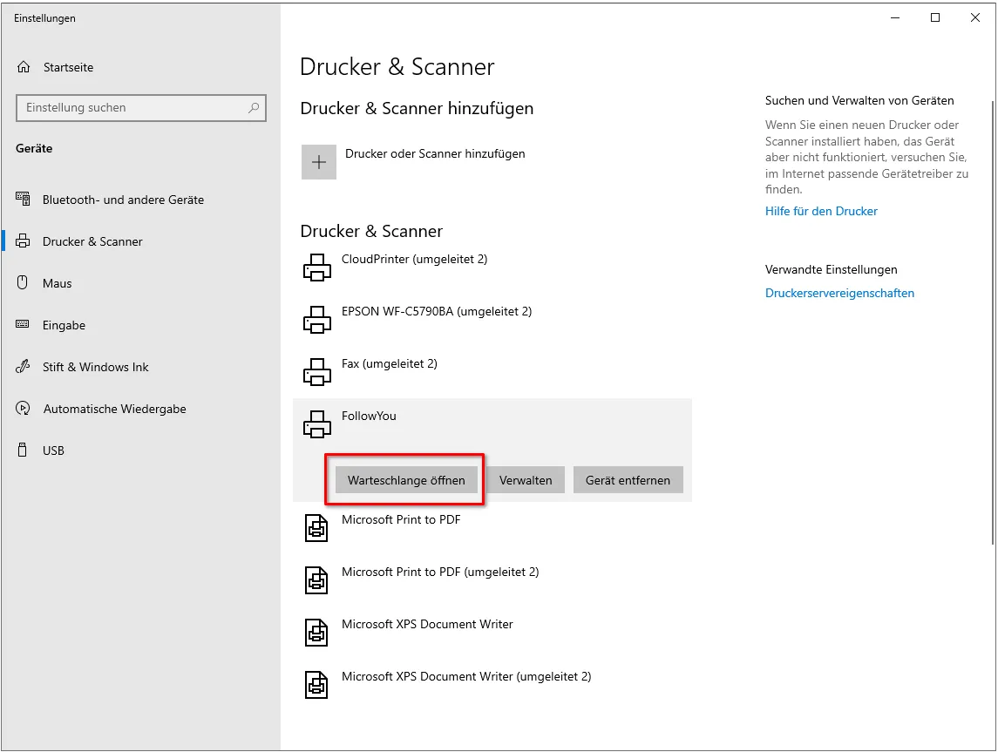
Task: Click the Fax device icon
Action: (317, 372)
